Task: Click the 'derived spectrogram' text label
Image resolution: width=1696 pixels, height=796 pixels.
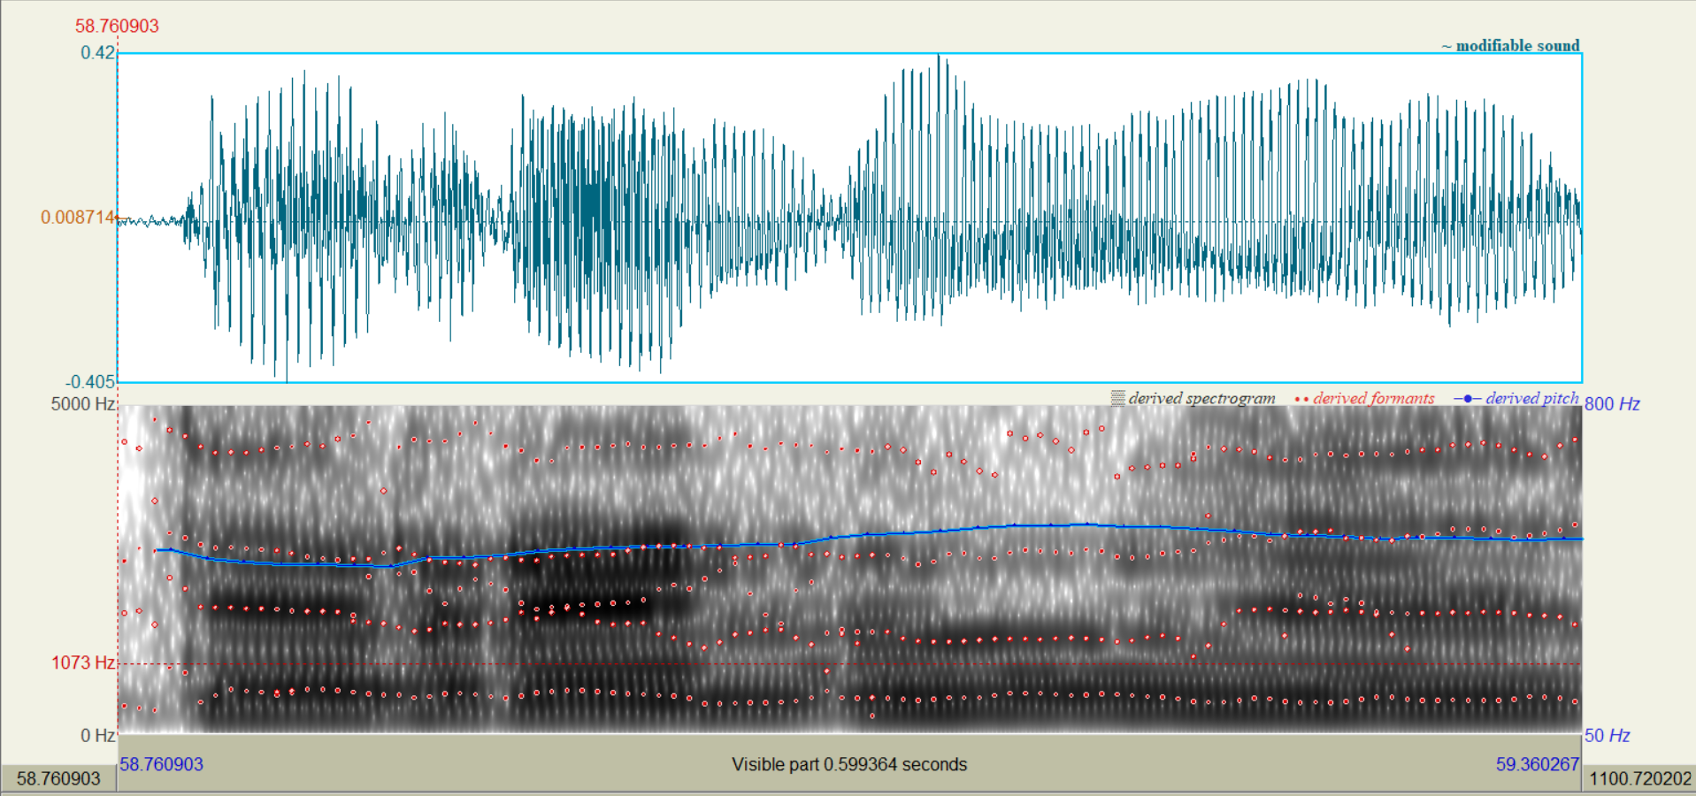Action: [1201, 399]
